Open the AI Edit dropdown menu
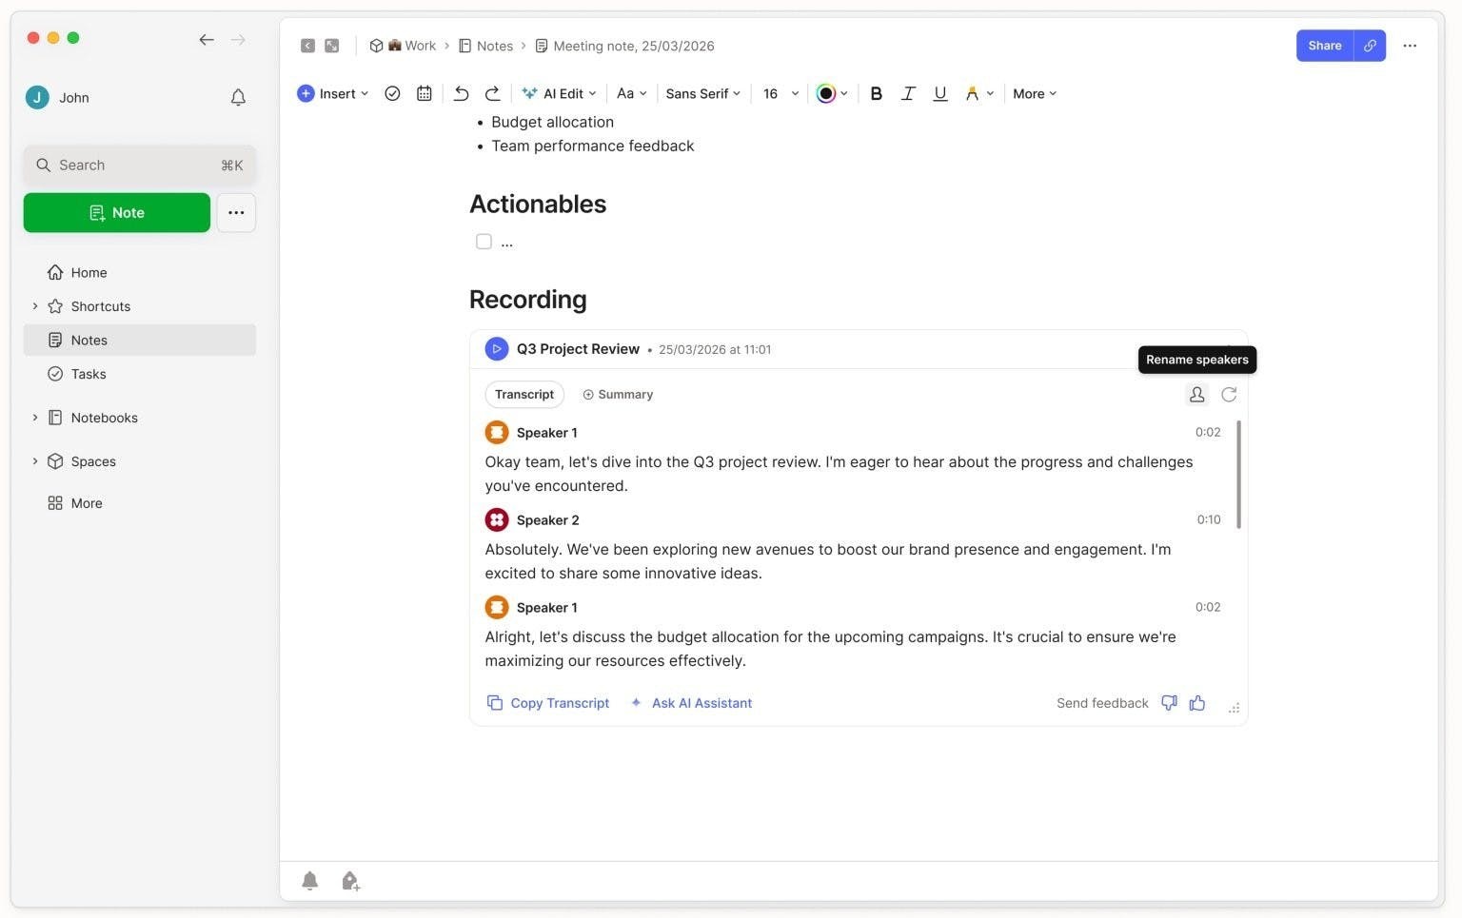The height and width of the screenshot is (918, 1462). [x=560, y=93]
